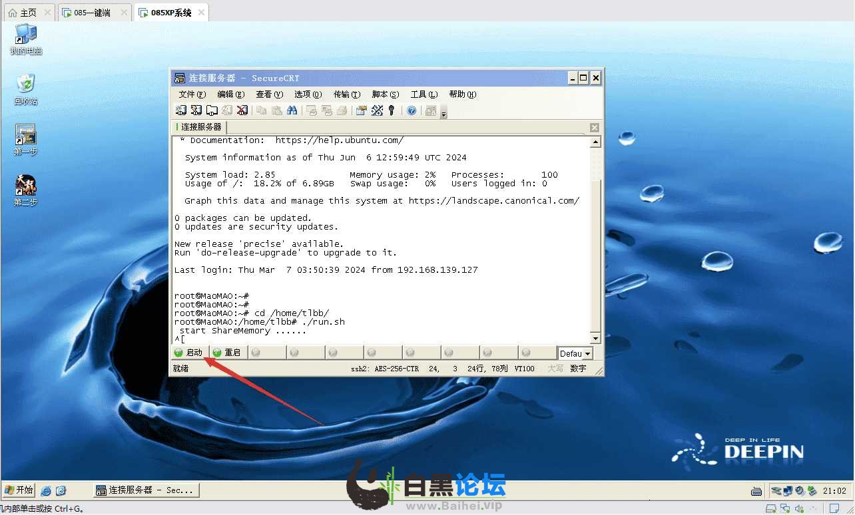Click the Disconnect icon with red X
Viewport: 855px width, 515px height.
click(242, 110)
